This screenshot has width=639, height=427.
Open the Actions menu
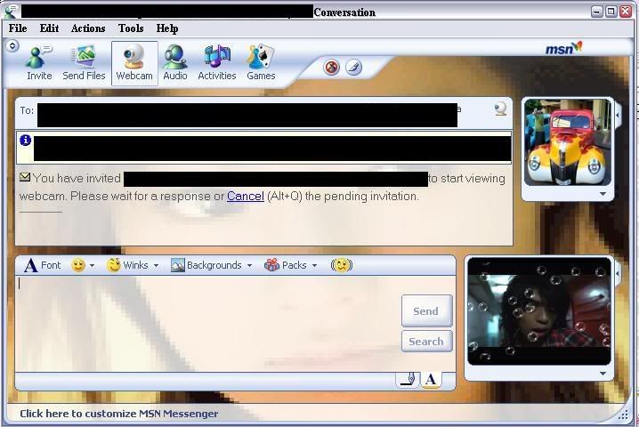[88, 28]
